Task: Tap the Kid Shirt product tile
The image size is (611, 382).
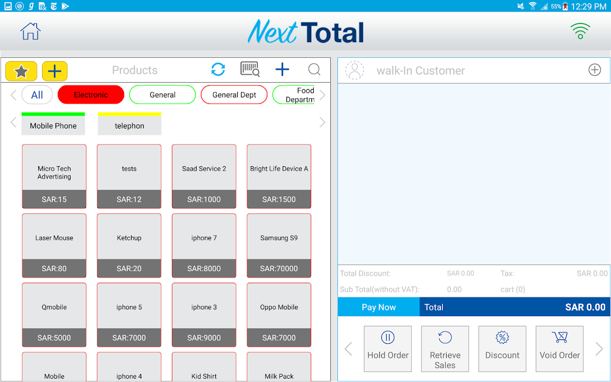Action: click(x=204, y=367)
